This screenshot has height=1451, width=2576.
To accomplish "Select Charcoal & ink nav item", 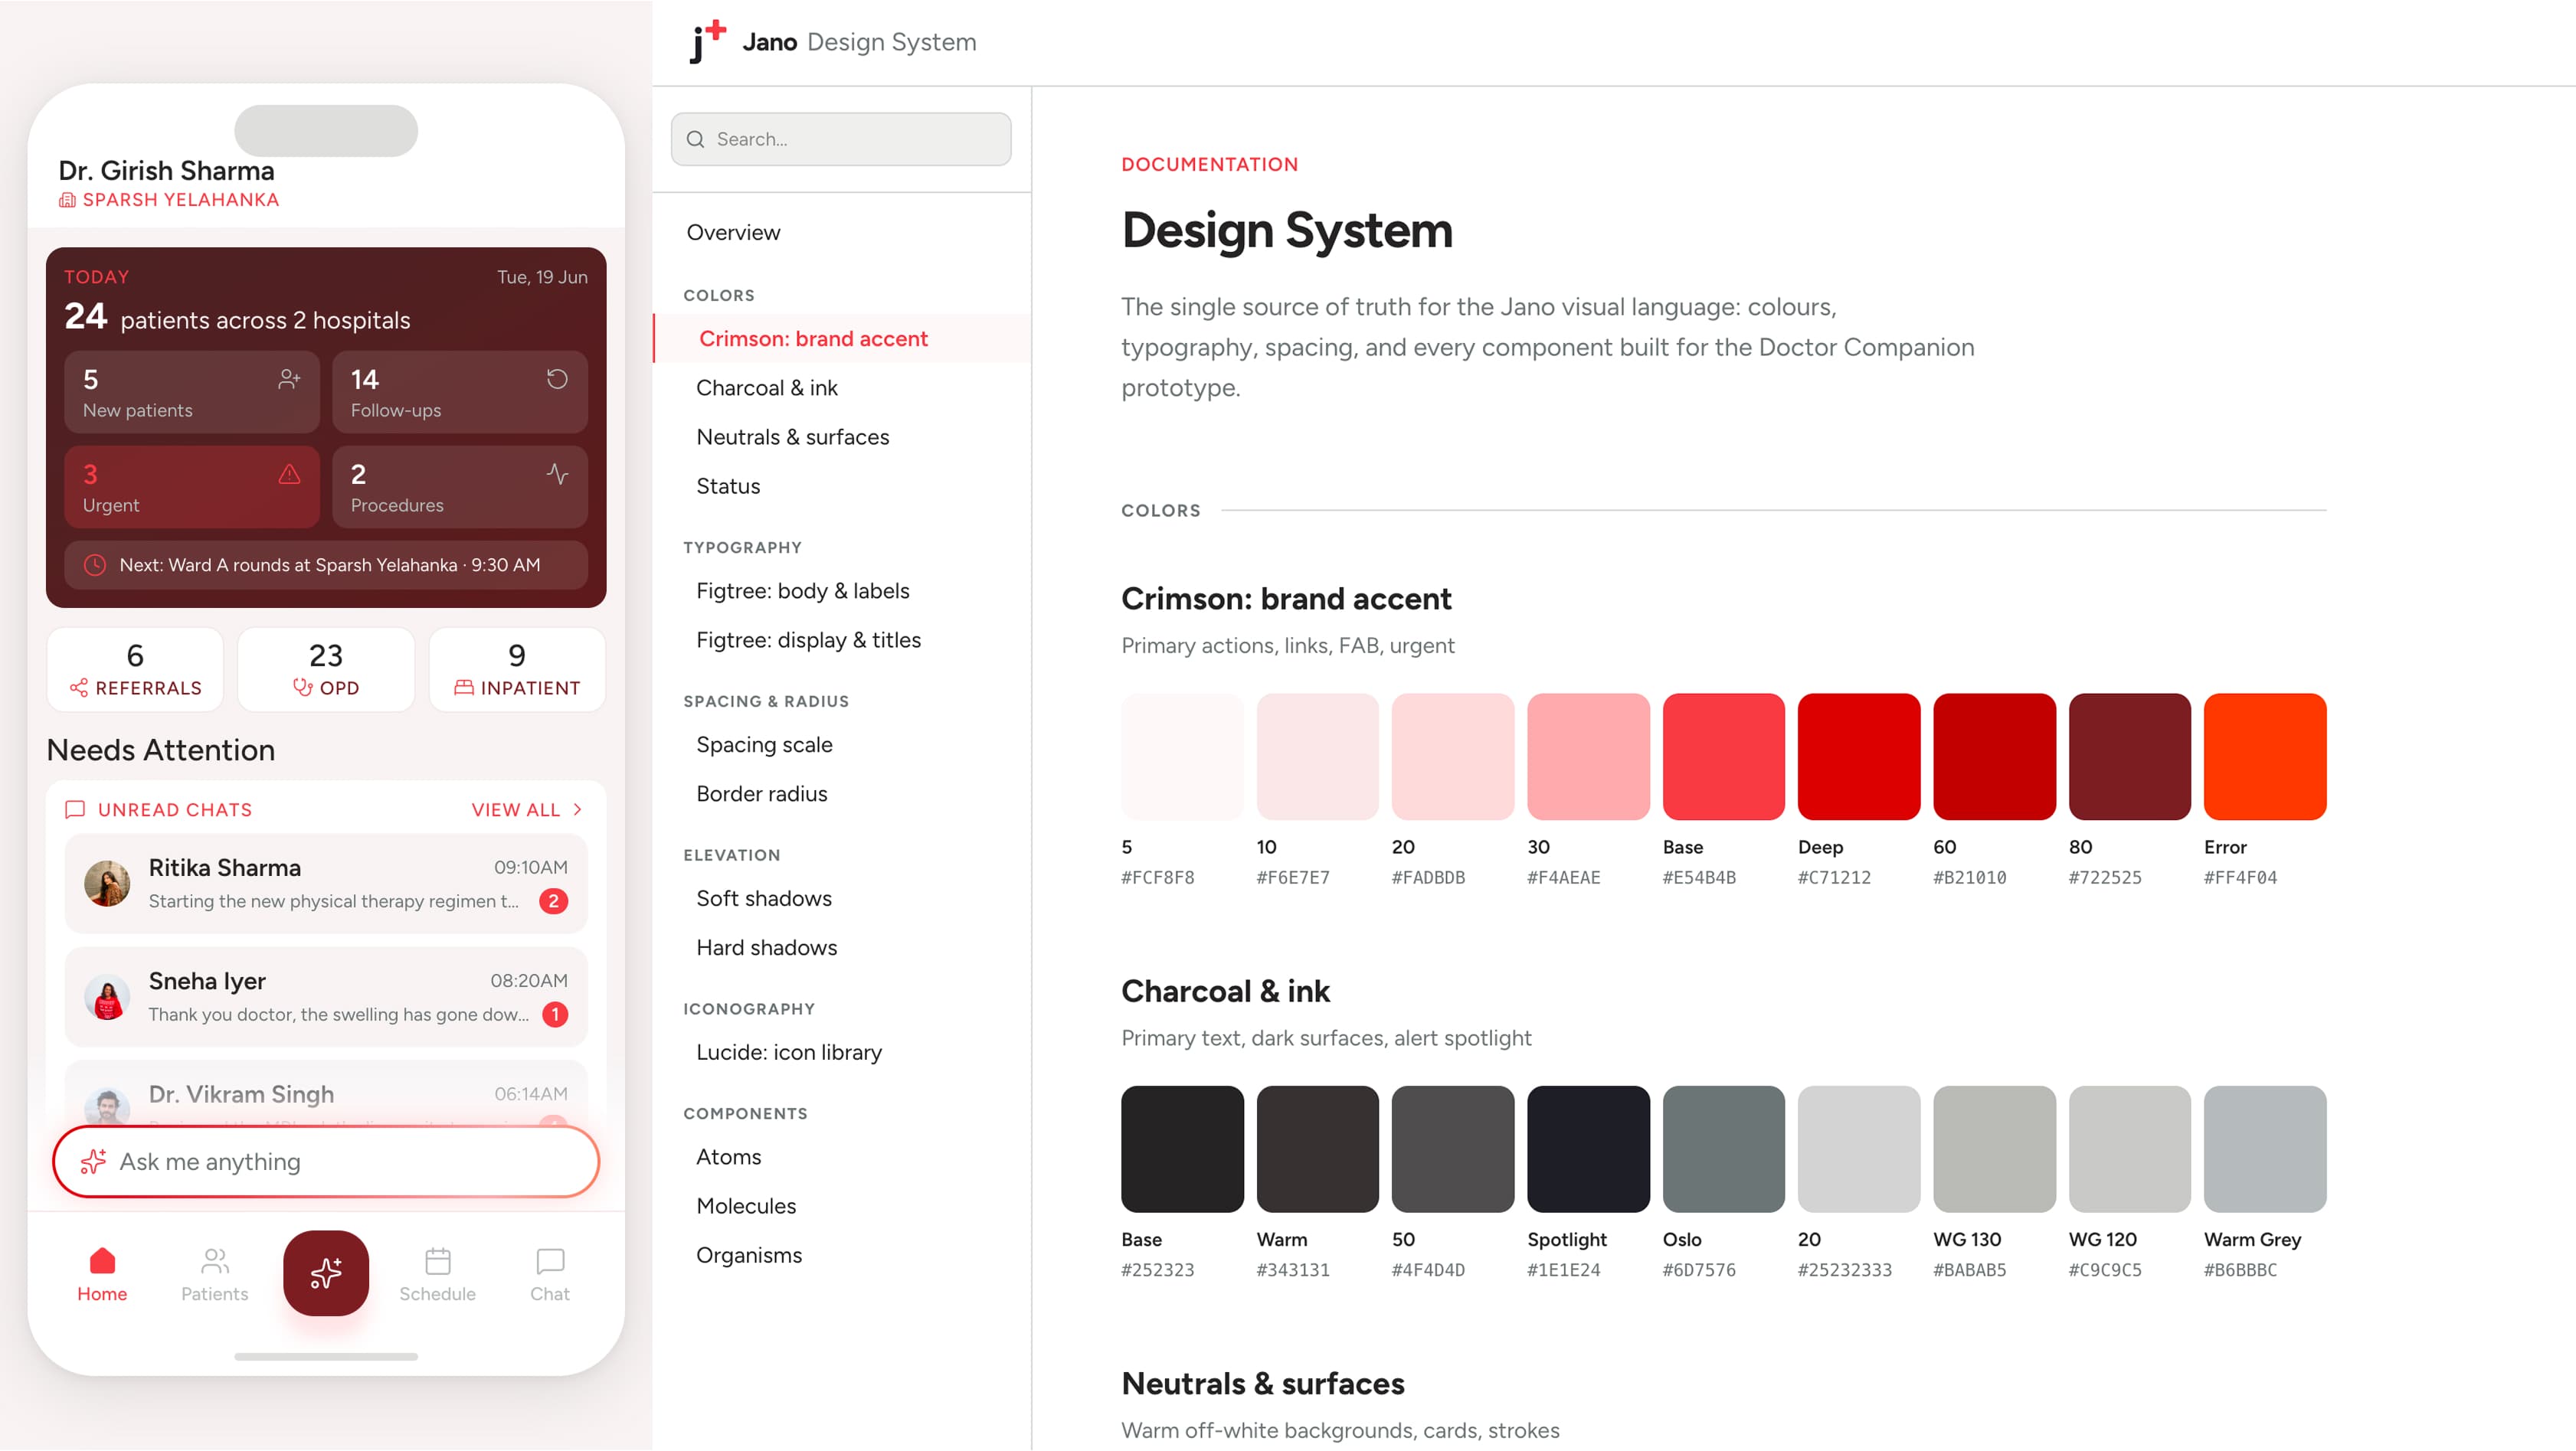I will (767, 387).
